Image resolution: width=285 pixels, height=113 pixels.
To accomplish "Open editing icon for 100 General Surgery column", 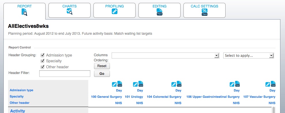I will click(120, 83).
